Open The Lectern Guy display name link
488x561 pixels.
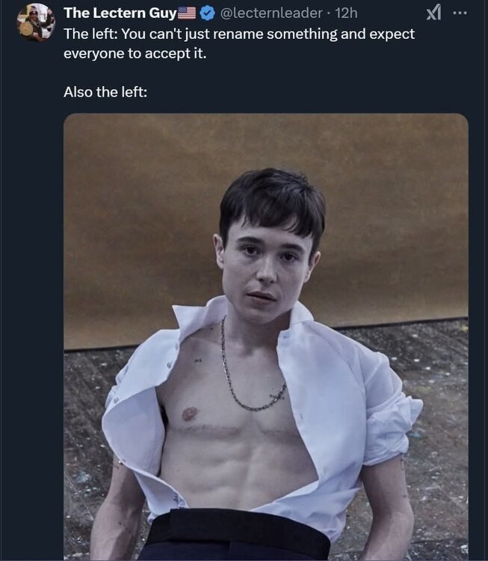(120, 13)
